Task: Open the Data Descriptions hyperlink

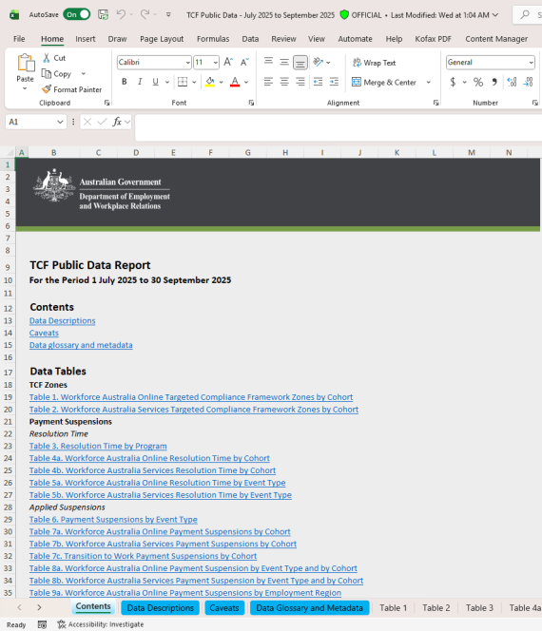Action: (x=63, y=321)
